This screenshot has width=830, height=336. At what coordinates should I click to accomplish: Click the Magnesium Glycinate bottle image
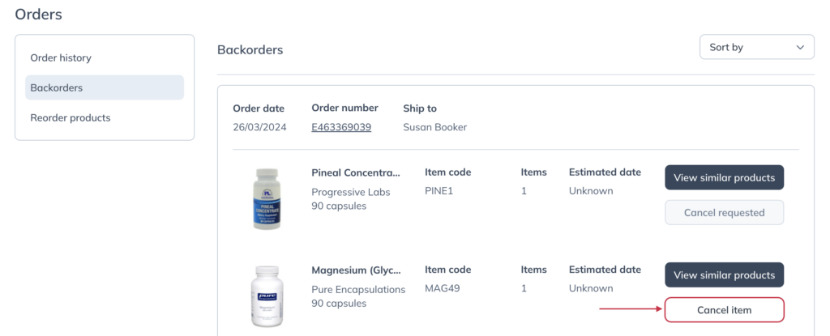tap(267, 296)
